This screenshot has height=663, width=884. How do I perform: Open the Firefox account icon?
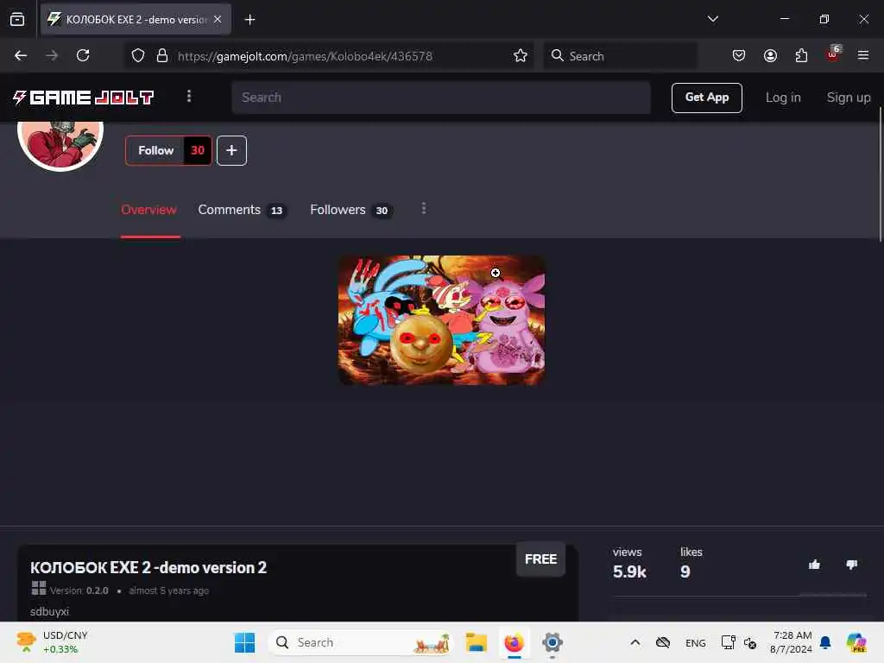tap(770, 56)
